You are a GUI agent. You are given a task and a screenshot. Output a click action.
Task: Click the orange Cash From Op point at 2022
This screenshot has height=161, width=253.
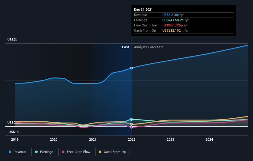coord(132,124)
